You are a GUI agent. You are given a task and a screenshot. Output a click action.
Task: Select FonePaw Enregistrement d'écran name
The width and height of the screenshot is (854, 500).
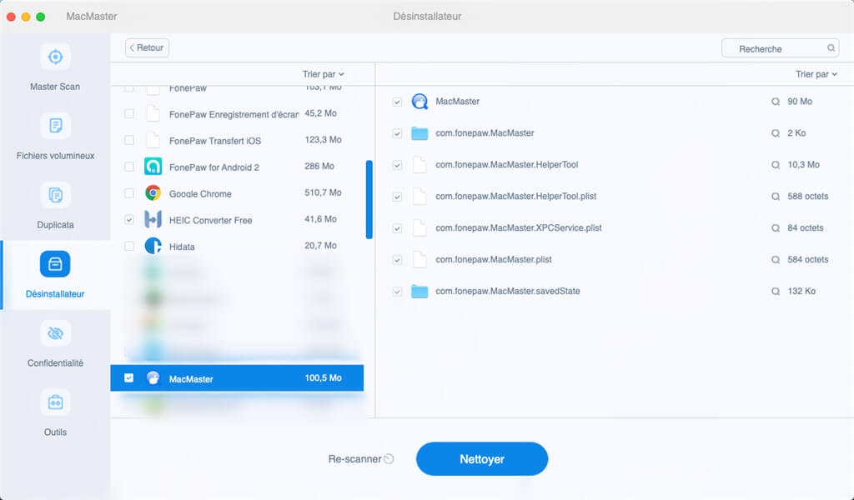tap(234, 113)
